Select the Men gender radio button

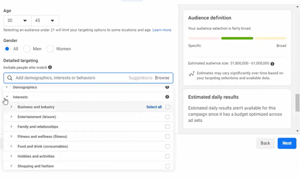click(x=27, y=49)
